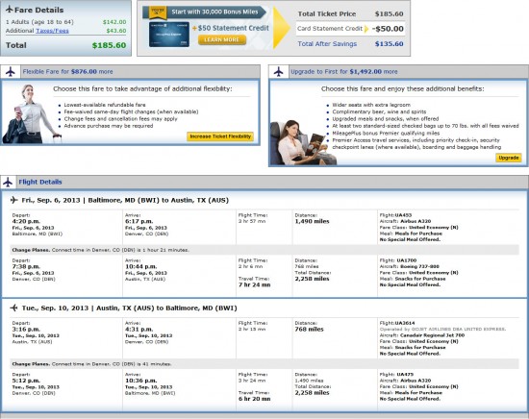Screen dimensions: 529x419
Task: Click the Wider seats with extra legroom bullet
Action: (x=371, y=105)
